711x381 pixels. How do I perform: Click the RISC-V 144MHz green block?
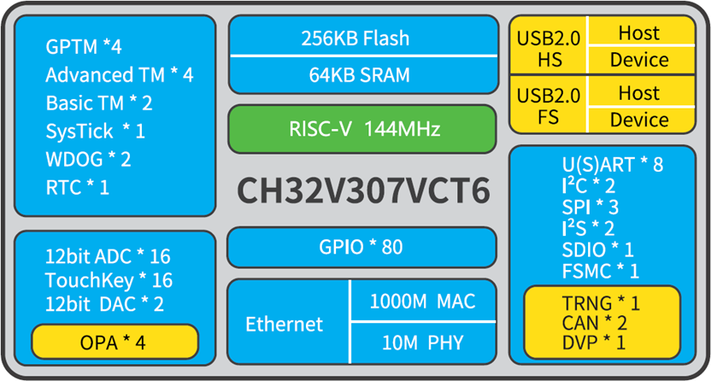click(362, 129)
